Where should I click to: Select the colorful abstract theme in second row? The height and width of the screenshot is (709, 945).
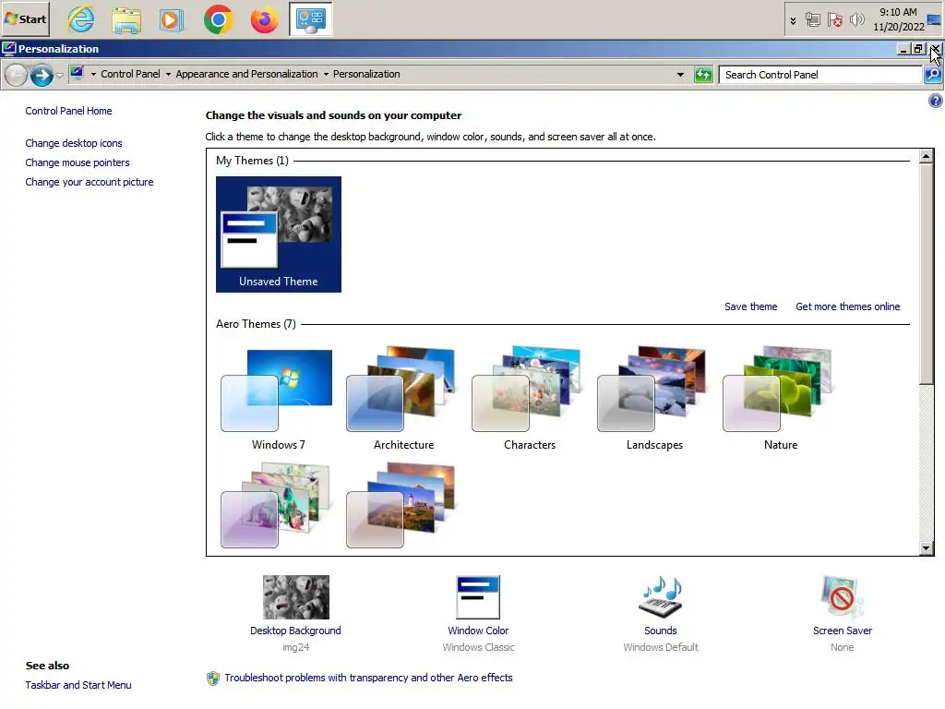coord(277,505)
